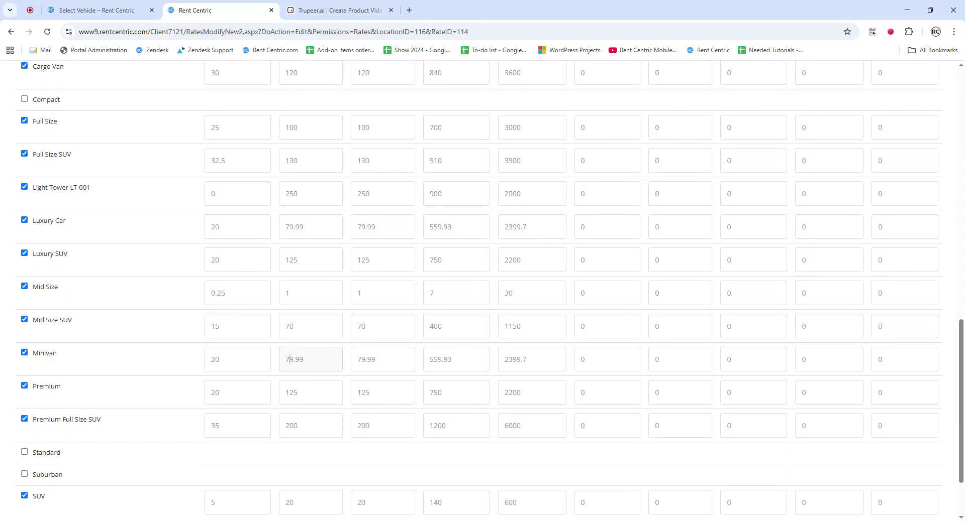Open the RC profile menu
Screen dimensions: 965x522
click(935, 31)
